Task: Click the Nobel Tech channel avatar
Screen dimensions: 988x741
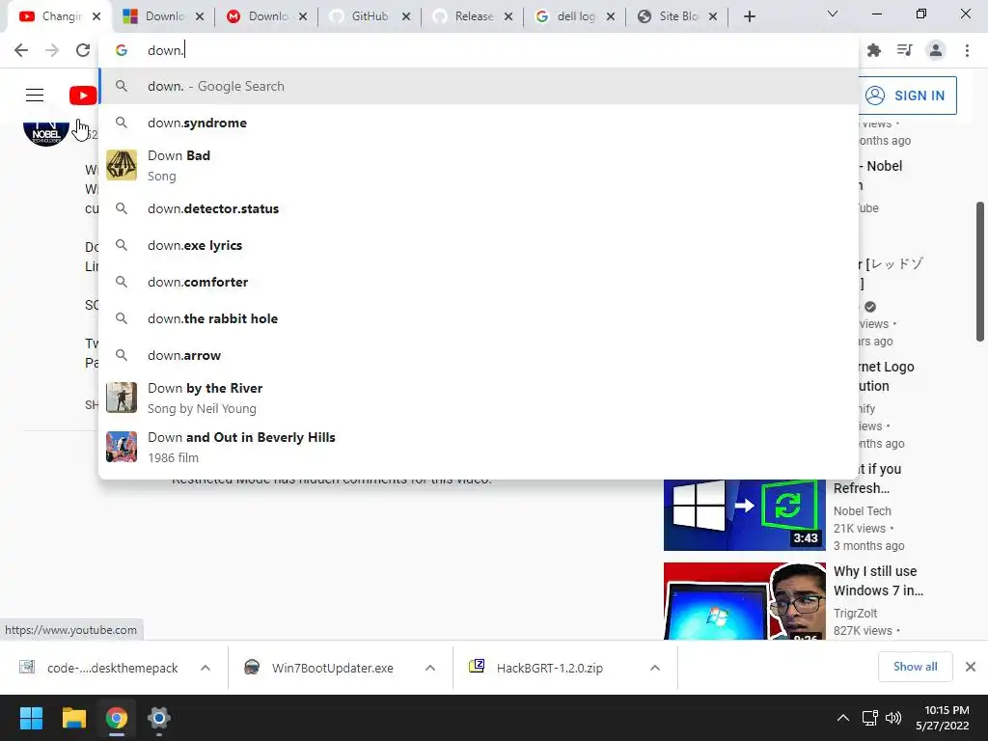Action: [45, 131]
